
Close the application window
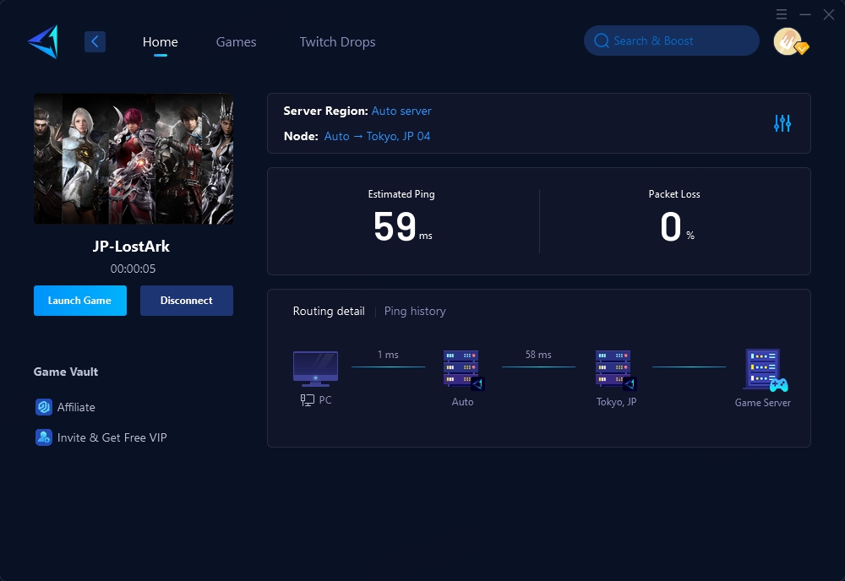click(829, 14)
